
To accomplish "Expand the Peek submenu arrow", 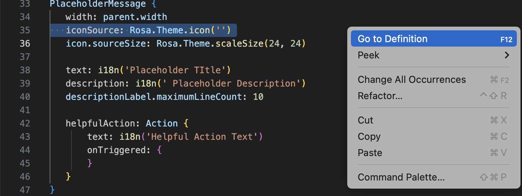I will coord(507,55).
